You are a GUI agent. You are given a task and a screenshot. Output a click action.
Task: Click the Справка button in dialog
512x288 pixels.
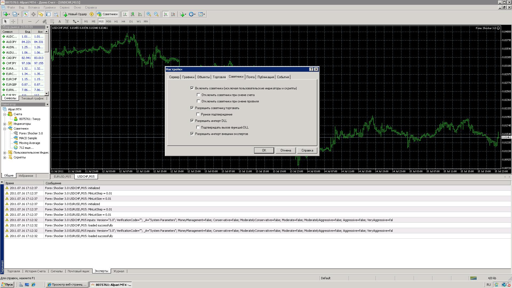coord(307,150)
